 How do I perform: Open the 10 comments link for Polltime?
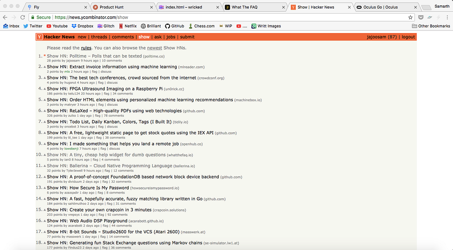112,61
